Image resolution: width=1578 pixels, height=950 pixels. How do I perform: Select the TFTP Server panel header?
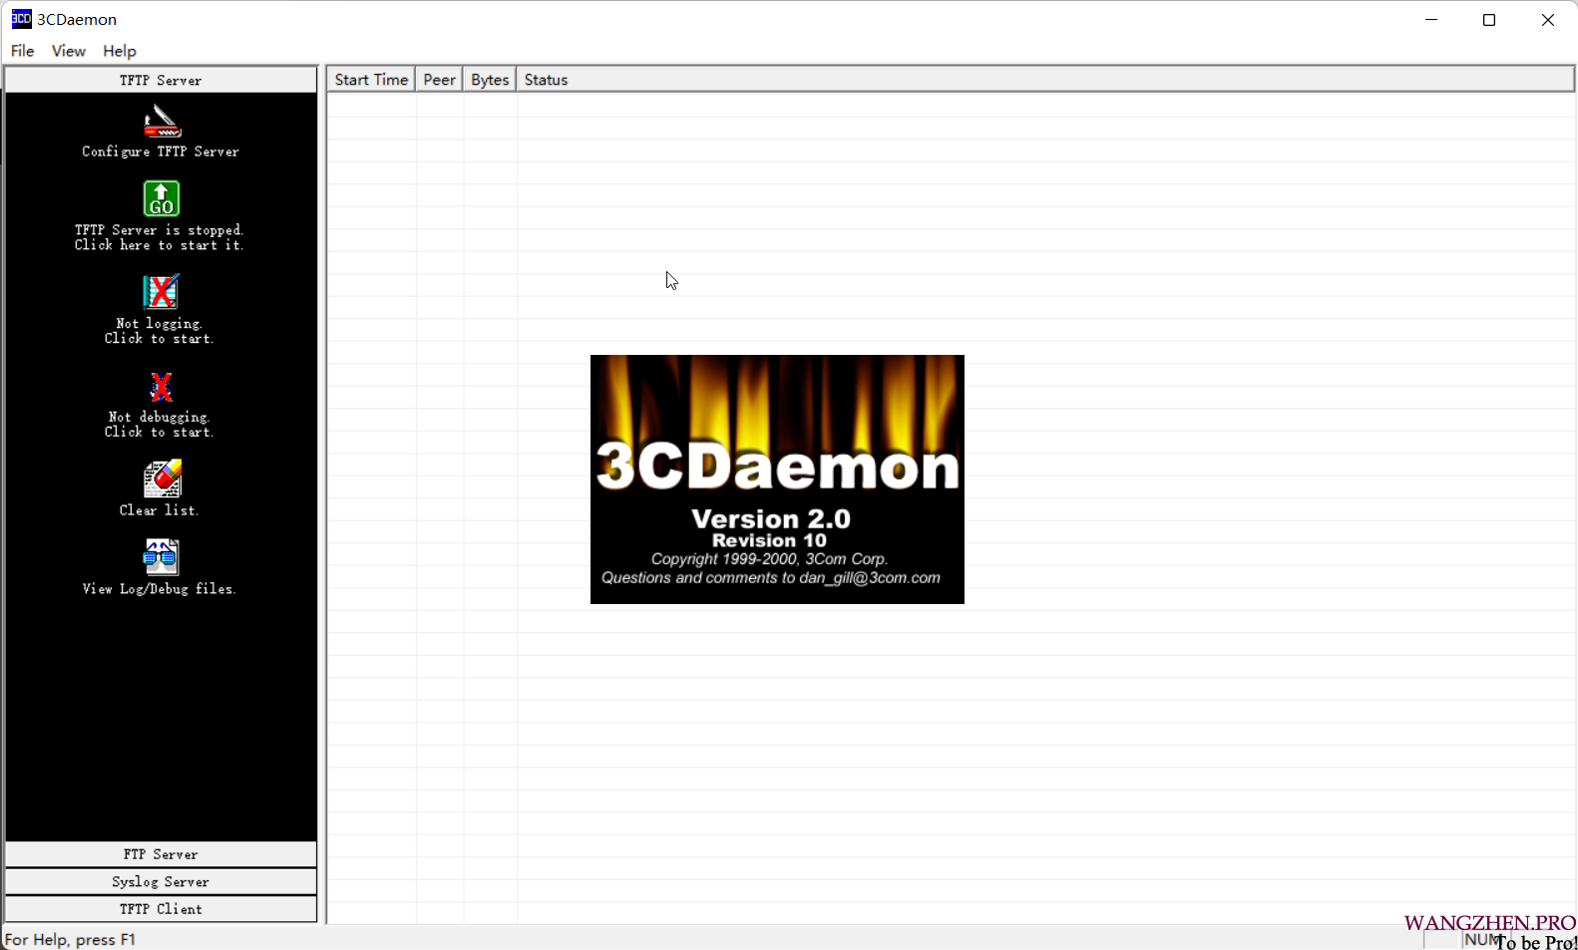tap(161, 80)
